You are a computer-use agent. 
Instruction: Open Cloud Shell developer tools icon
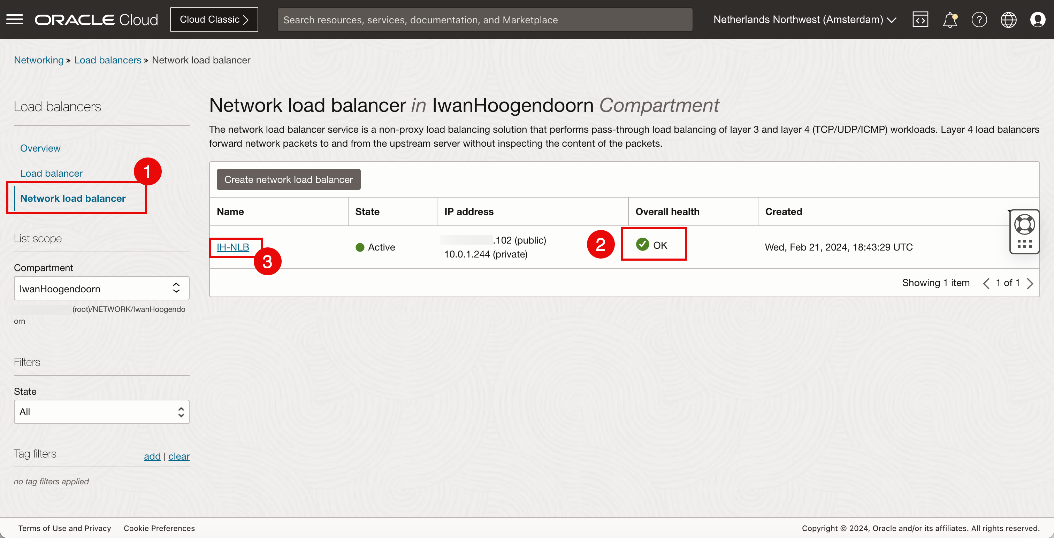click(920, 19)
